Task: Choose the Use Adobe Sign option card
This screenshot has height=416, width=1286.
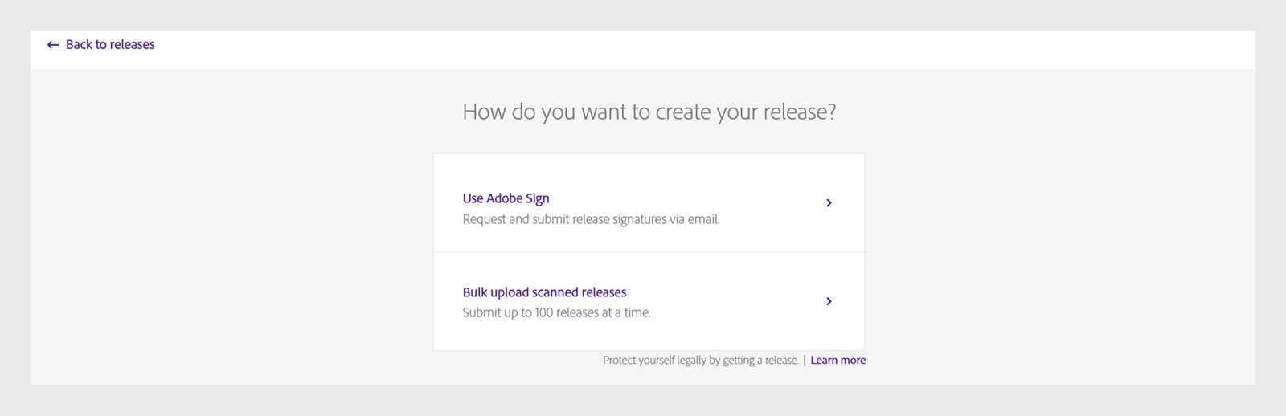Action: [649, 203]
